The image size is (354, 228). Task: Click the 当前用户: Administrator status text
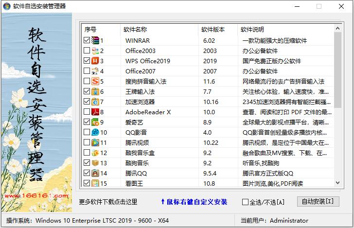click(x=274, y=221)
